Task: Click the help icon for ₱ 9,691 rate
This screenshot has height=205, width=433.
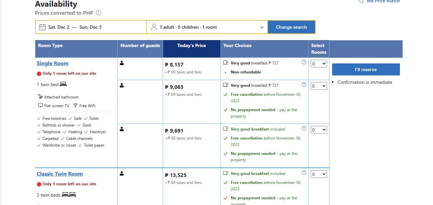Action: pyautogui.click(x=304, y=128)
